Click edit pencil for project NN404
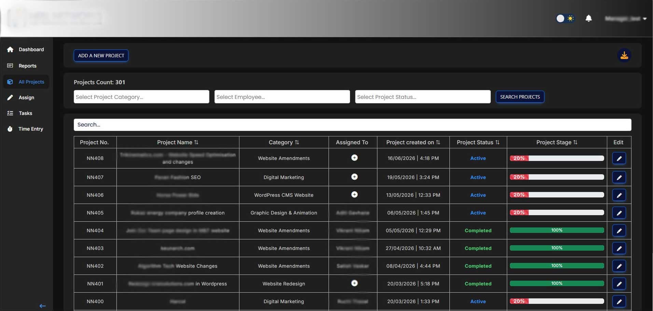The height and width of the screenshot is (311, 653). 619,231
